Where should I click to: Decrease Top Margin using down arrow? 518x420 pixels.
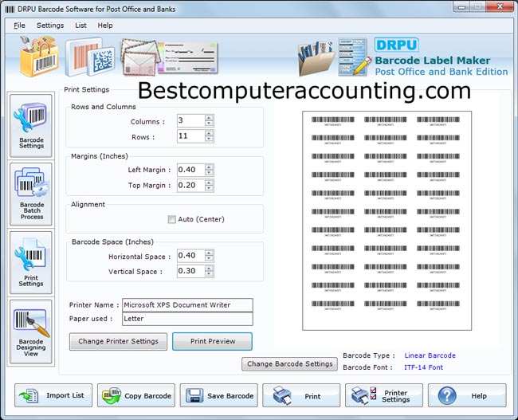tap(209, 188)
